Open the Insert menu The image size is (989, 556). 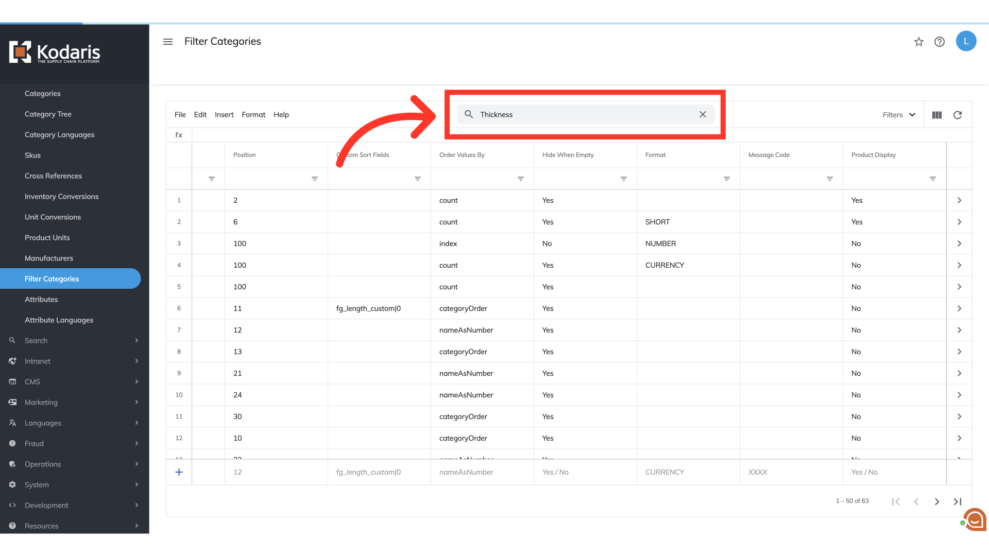tap(224, 115)
